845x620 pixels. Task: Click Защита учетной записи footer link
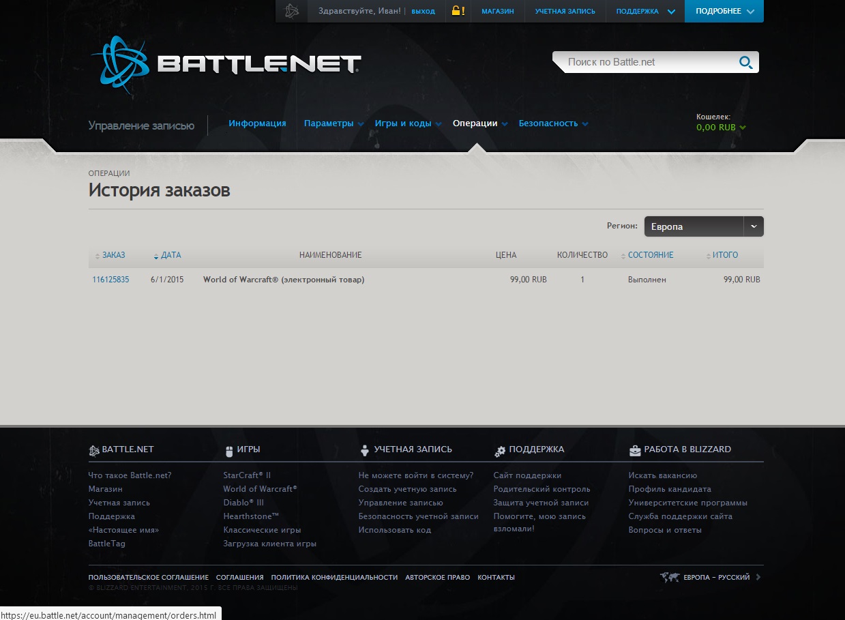coord(541,503)
